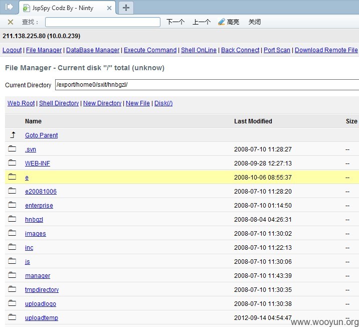Click date 2012-09-14 04:54:47
359x327 pixels.
[x=263, y=318]
